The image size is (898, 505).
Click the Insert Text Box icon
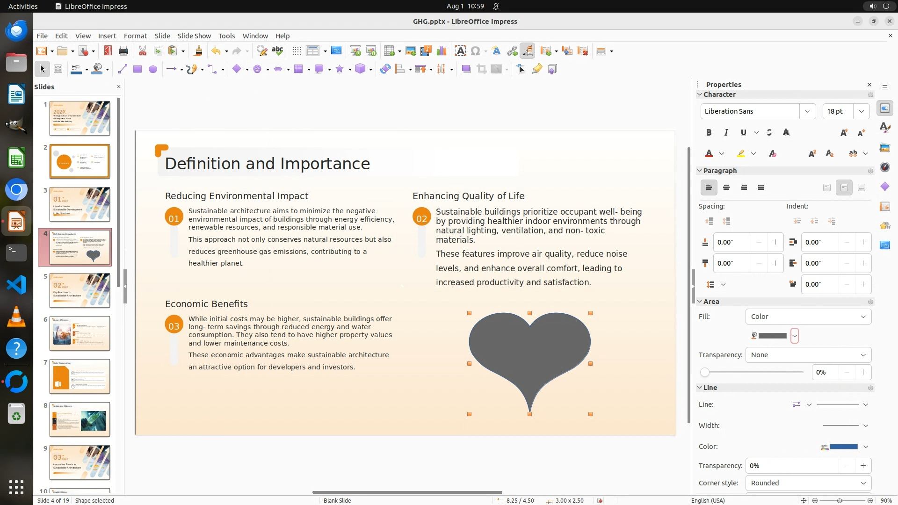[x=460, y=51]
